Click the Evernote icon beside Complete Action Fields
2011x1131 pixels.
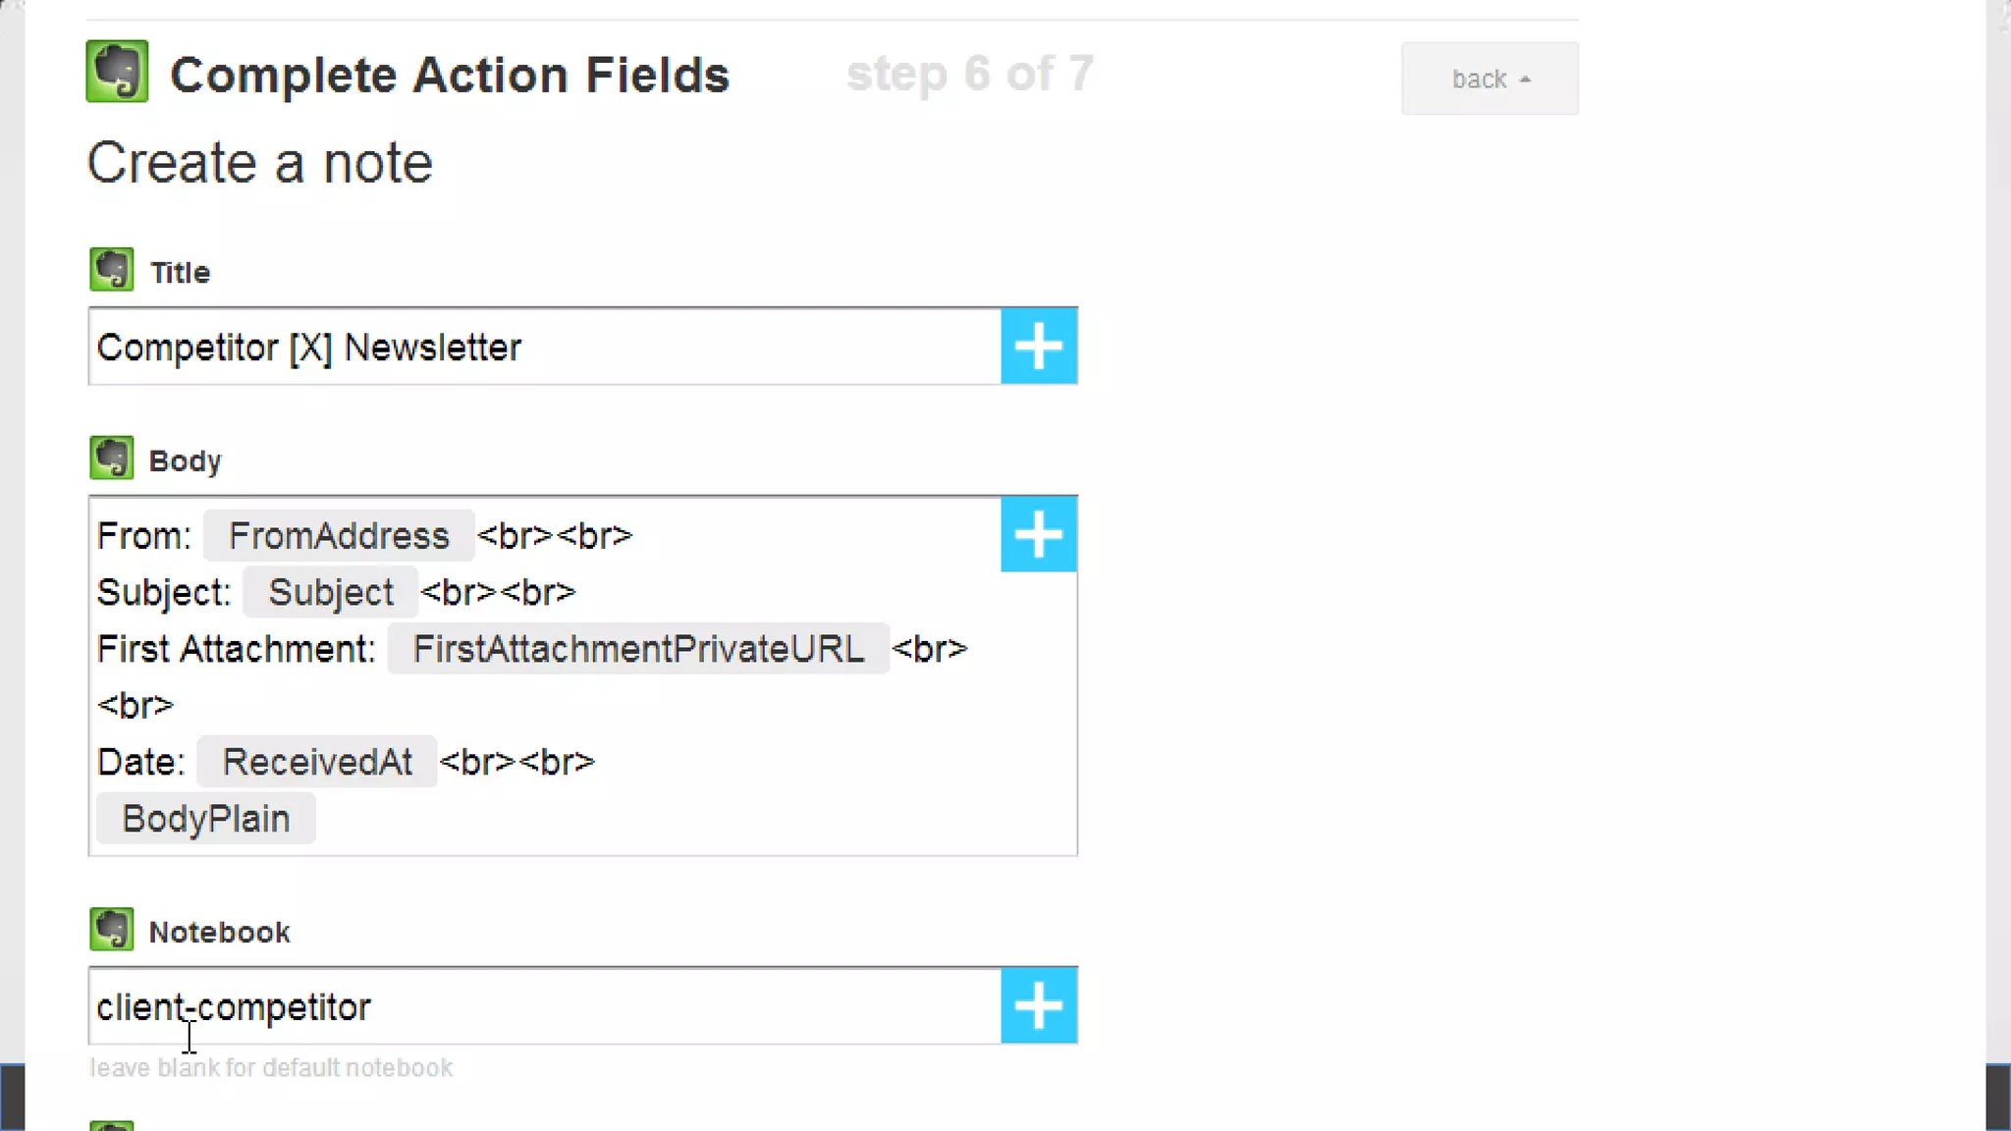click(x=117, y=72)
